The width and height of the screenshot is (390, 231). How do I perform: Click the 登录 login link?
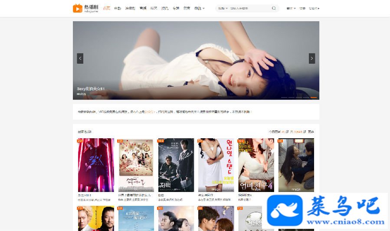tap(302, 8)
